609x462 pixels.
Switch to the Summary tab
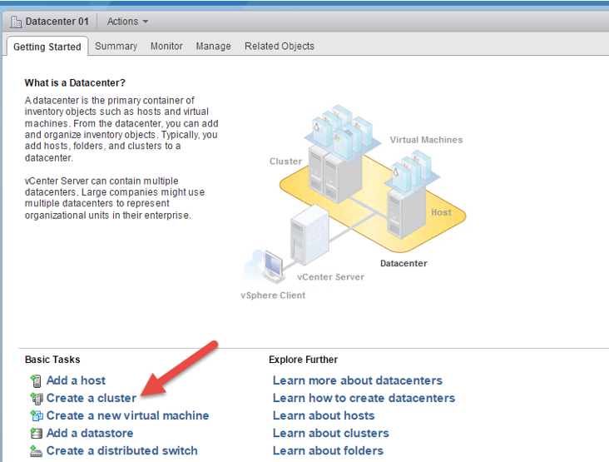click(x=116, y=47)
